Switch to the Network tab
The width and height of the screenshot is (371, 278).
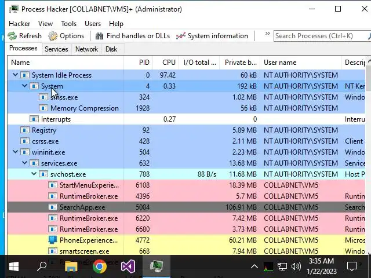point(86,49)
